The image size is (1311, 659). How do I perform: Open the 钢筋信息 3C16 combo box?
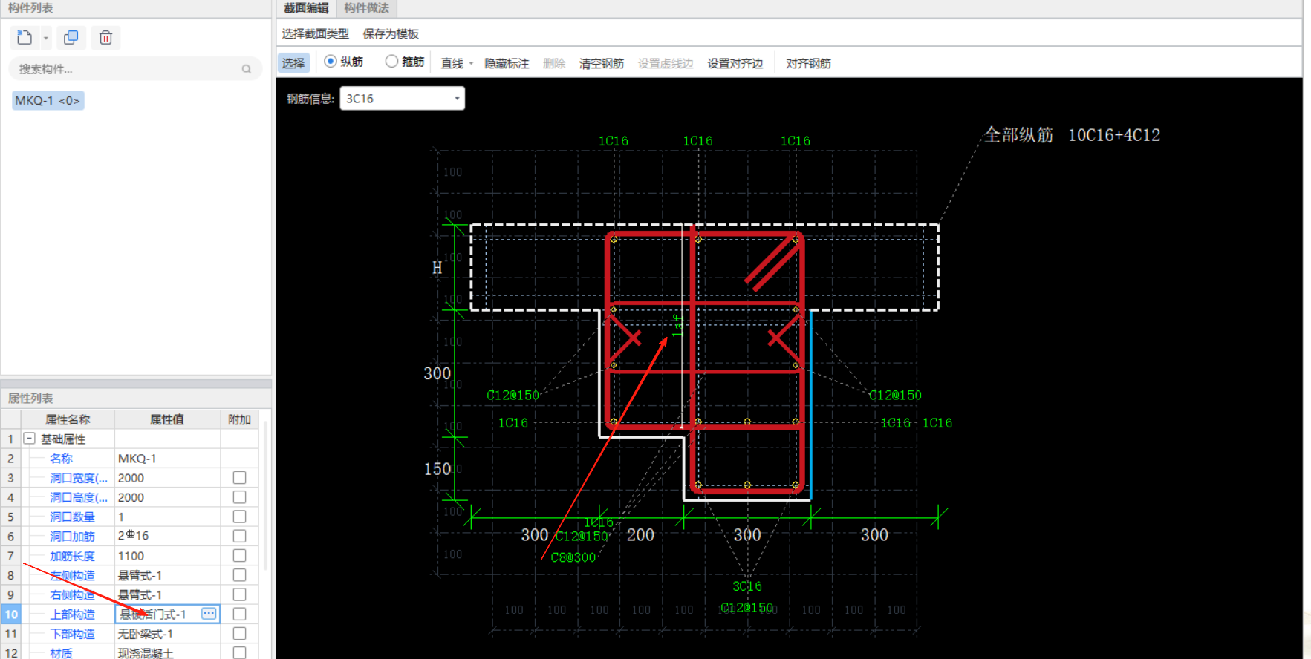[x=402, y=99]
